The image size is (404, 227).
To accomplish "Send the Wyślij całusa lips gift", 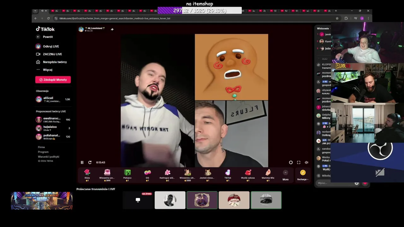I will pos(248,175).
